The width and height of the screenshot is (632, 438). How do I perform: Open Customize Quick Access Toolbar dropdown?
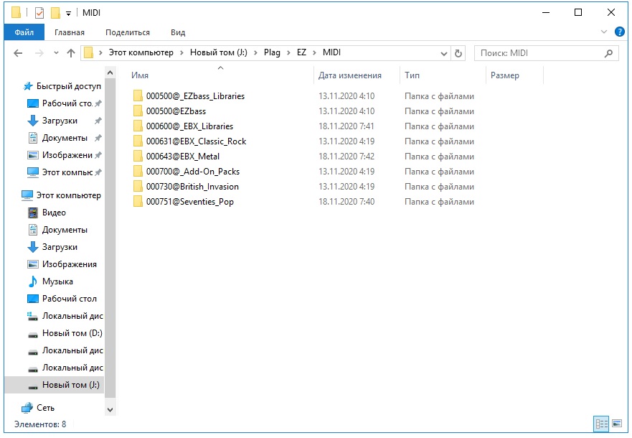69,14
